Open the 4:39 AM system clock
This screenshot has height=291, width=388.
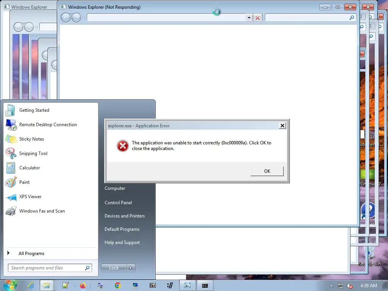369,286
